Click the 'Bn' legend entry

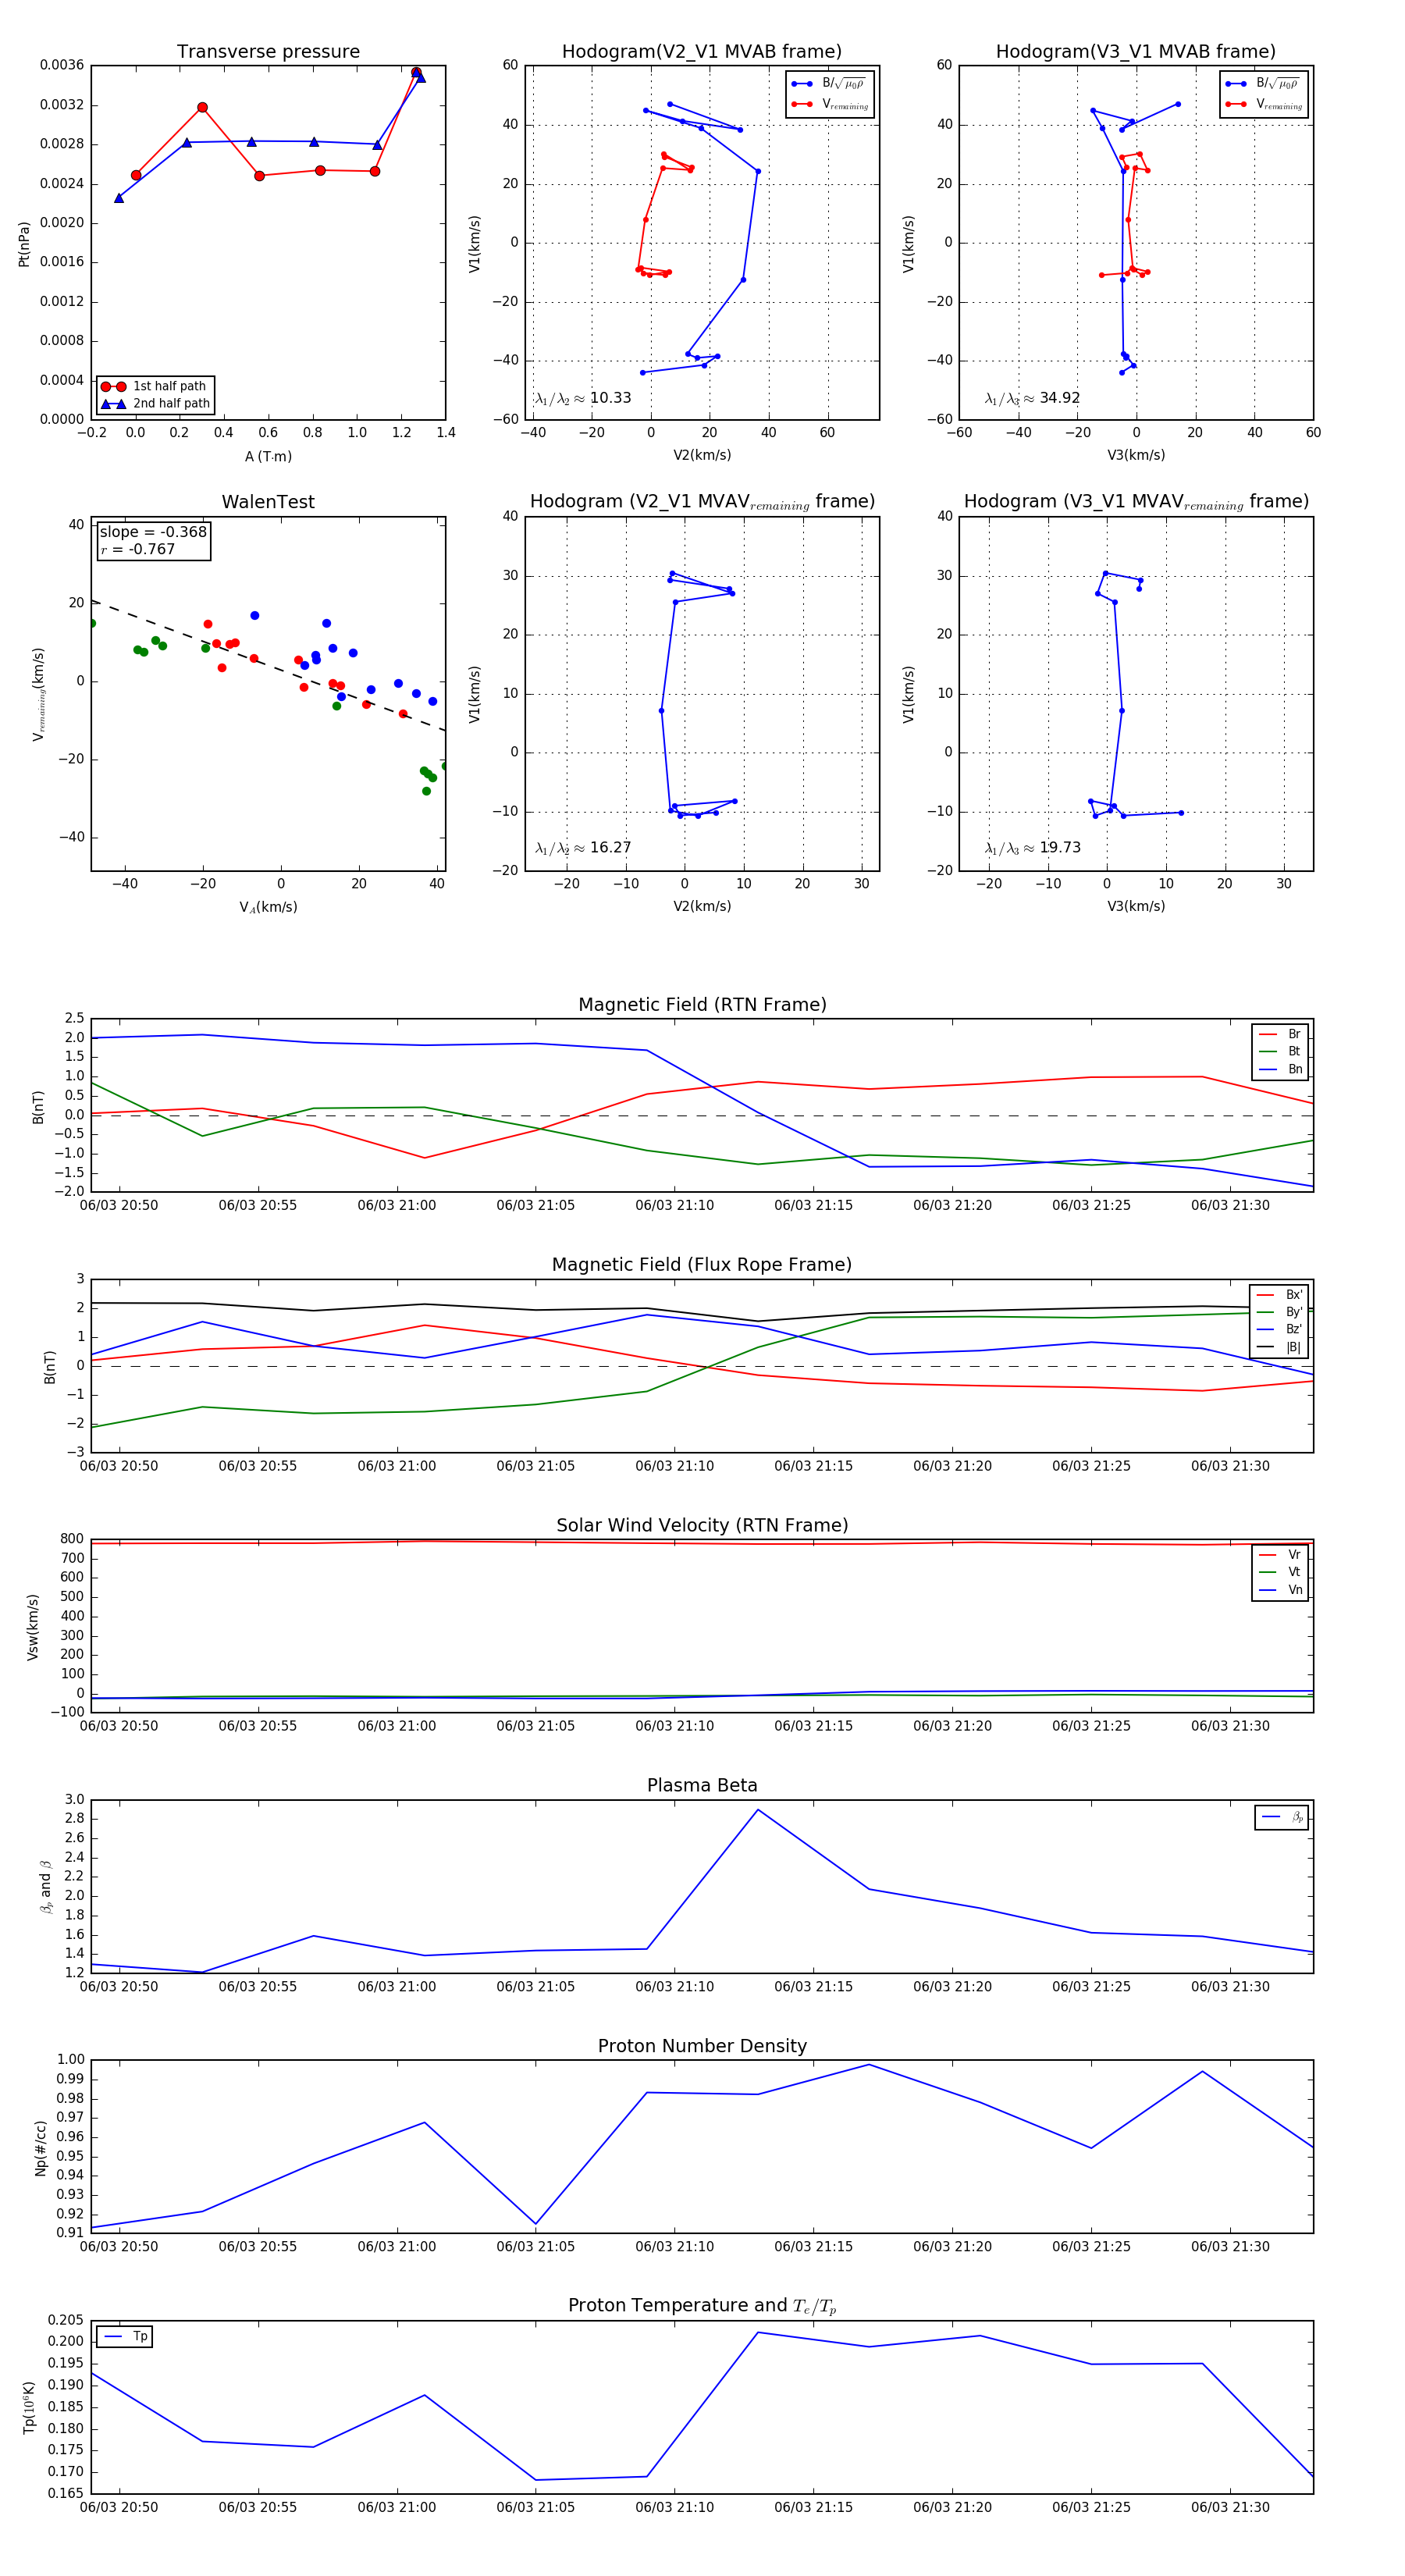click(1280, 1069)
